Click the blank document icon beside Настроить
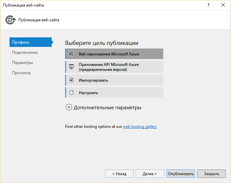Image resolution: width=231 pixels, height=183 pixels. [x=71, y=93]
